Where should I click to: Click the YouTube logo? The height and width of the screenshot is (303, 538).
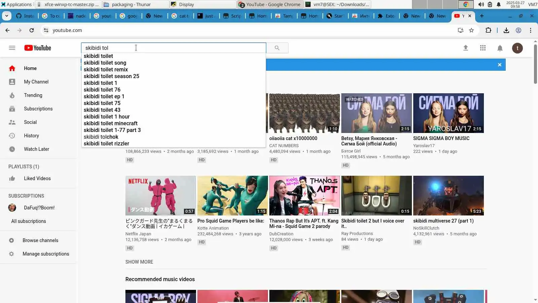coord(38,48)
